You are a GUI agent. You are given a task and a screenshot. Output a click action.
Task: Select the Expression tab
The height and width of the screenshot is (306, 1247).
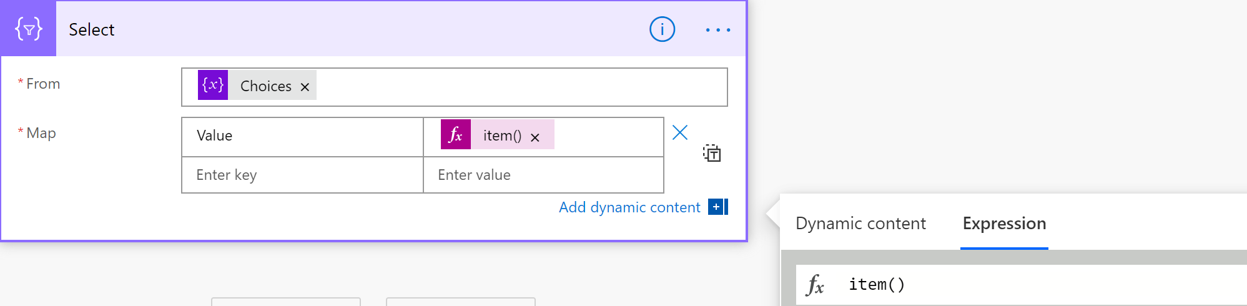coord(1004,224)
